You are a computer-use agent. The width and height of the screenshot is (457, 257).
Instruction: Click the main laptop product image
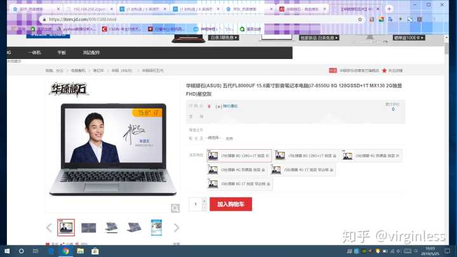coord(113,149)
